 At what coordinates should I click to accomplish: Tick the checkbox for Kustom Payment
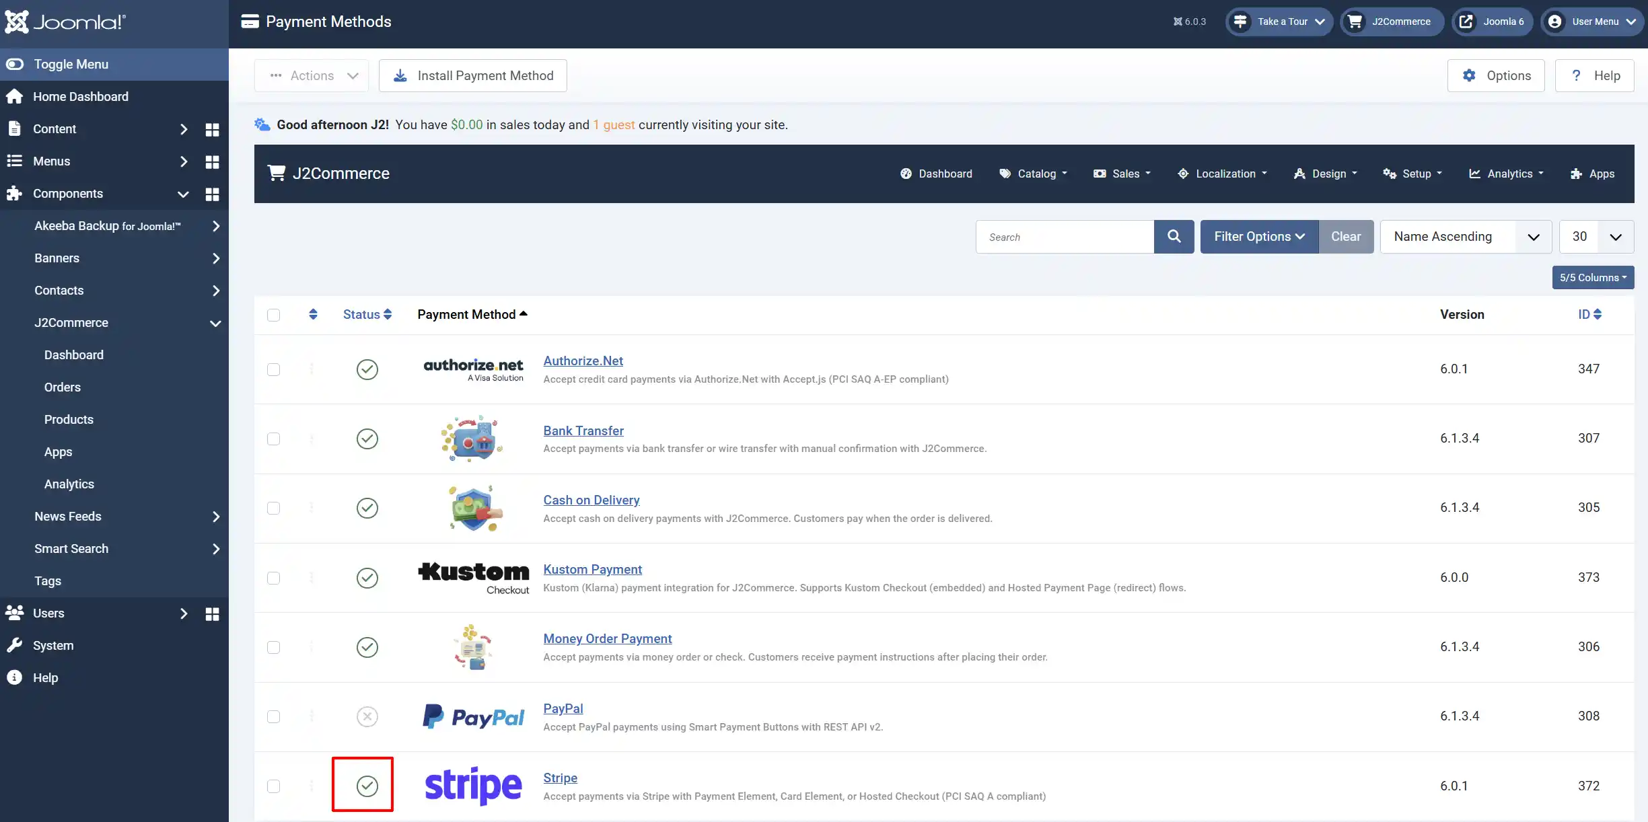point(273,578)
